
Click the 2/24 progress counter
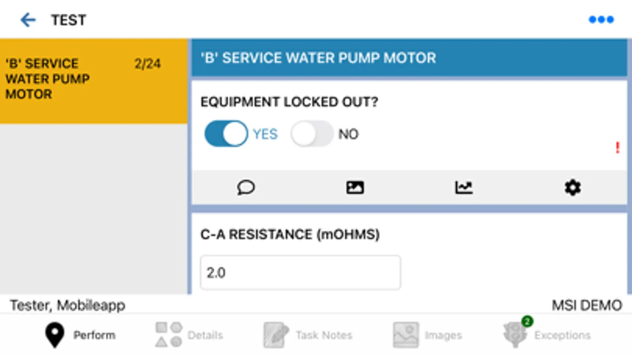147,64
